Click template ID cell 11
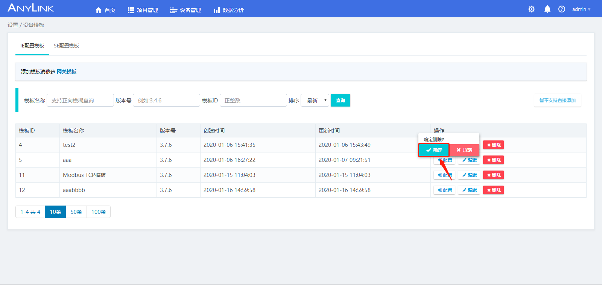 [x=37, y=175]
